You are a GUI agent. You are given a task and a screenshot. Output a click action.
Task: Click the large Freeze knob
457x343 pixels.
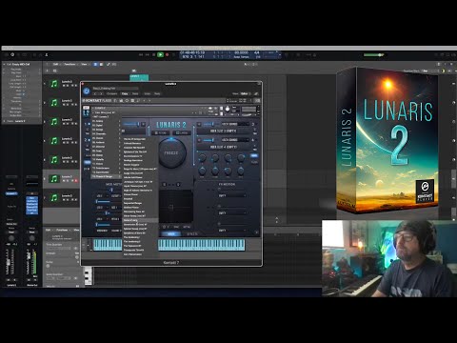tap(171, 153)
